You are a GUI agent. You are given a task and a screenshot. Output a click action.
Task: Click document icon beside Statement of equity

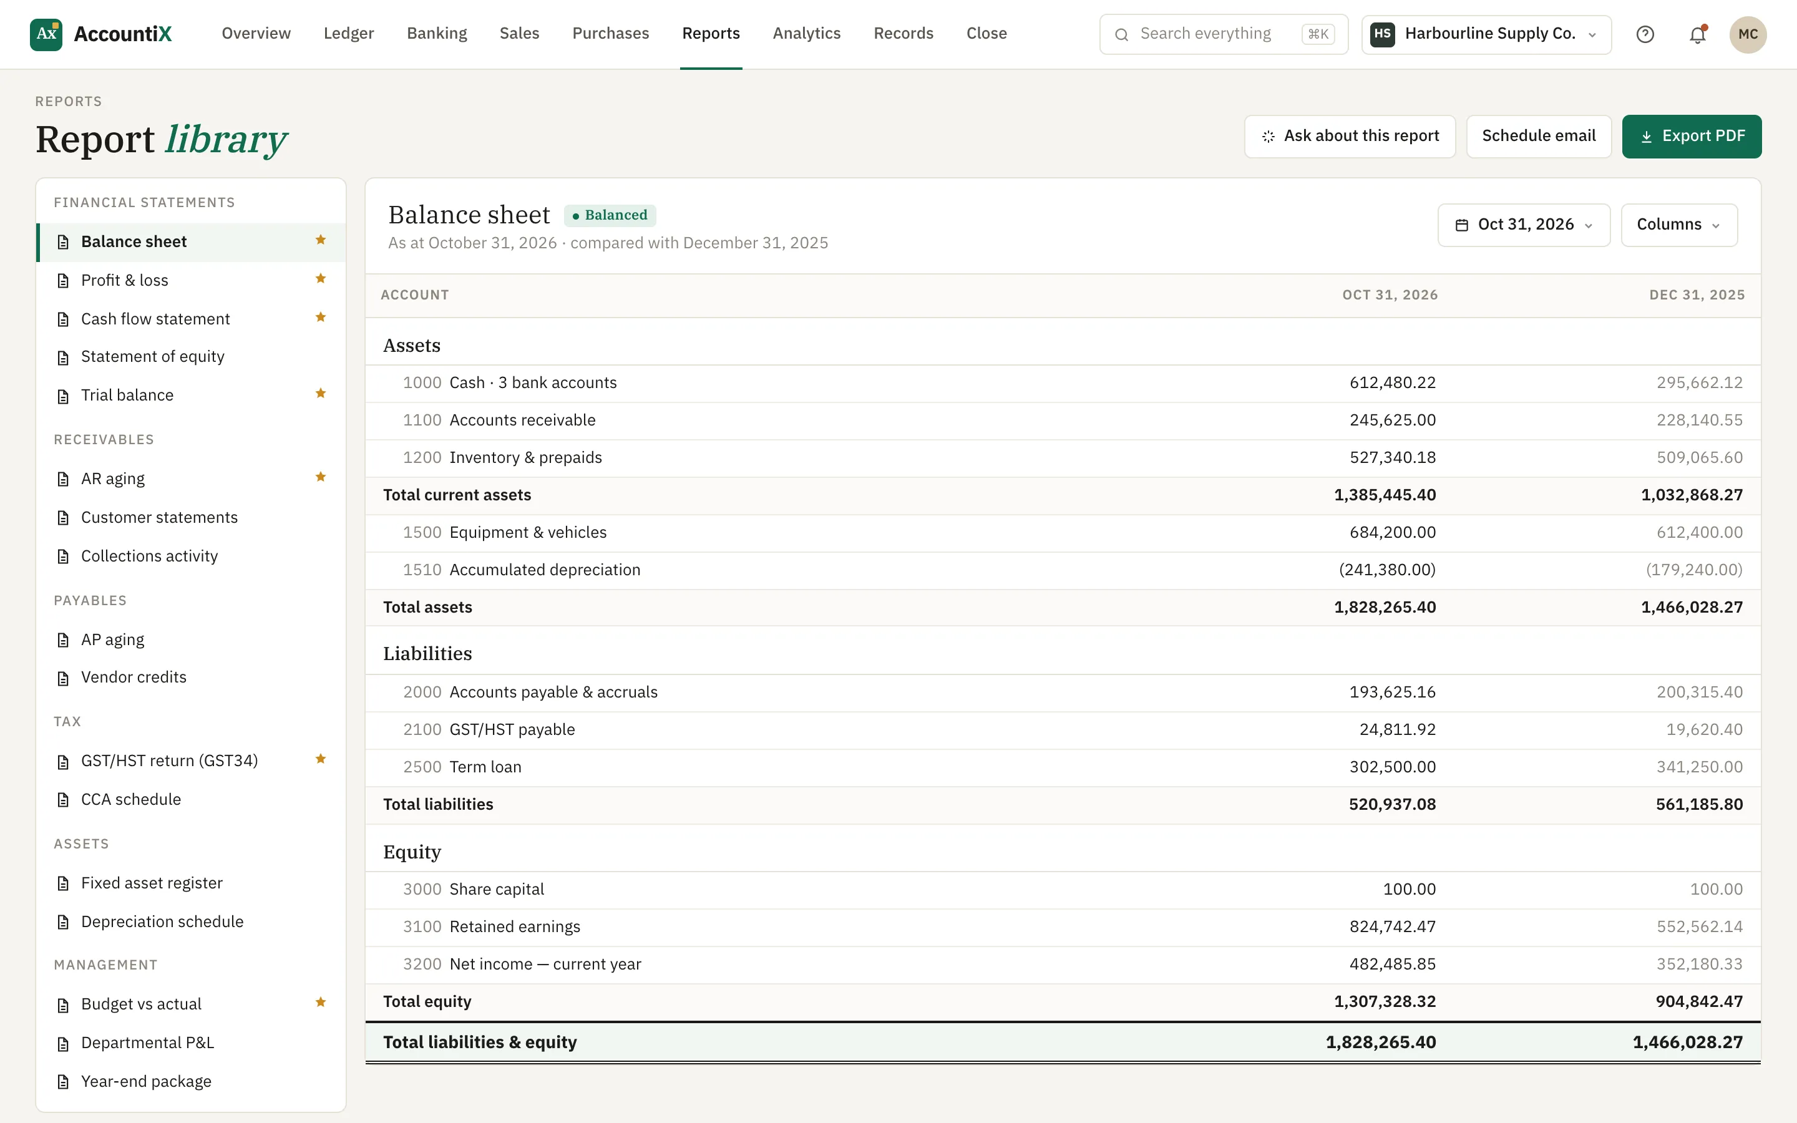[x=63, y=358]
